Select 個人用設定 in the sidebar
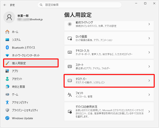159x128 pixels. (31, 63)
